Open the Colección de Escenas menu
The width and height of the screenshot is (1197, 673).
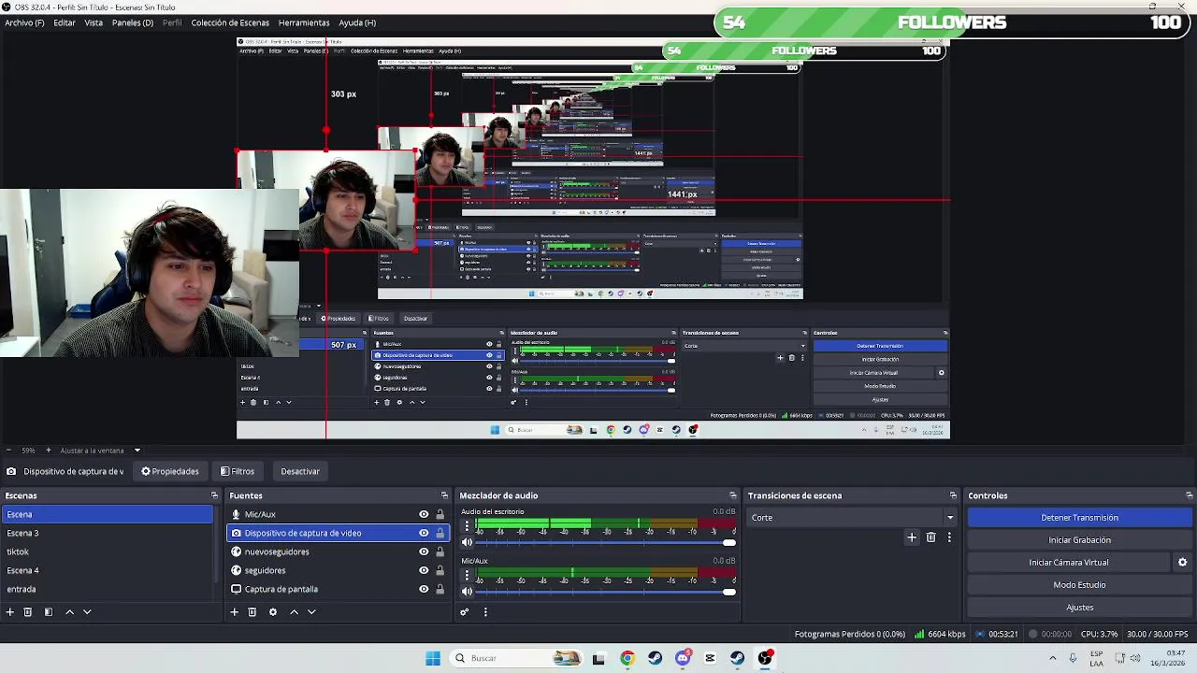pyautogui.click(x=230, y=22)
